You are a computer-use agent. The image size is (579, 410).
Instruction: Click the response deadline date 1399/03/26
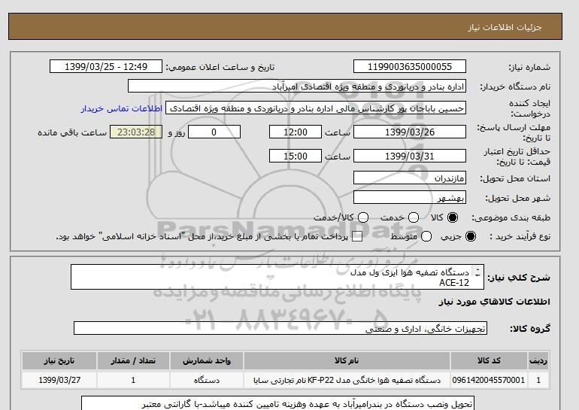(x=410, y=132)
